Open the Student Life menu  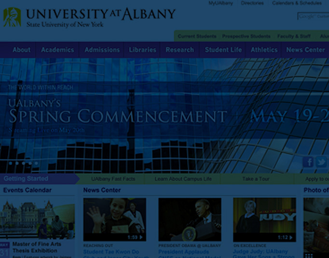pyautogui.click(x=223, y=50)
